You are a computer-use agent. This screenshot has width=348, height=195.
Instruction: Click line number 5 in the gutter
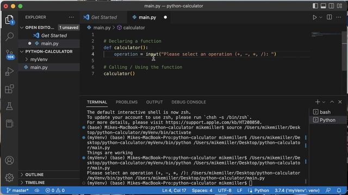93,61
